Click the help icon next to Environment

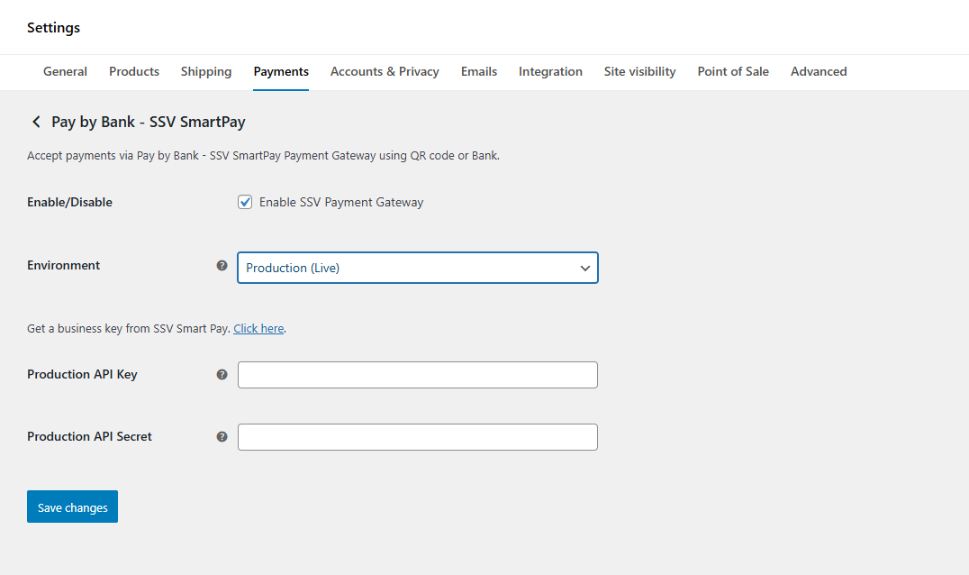click(x=222, y=265)
